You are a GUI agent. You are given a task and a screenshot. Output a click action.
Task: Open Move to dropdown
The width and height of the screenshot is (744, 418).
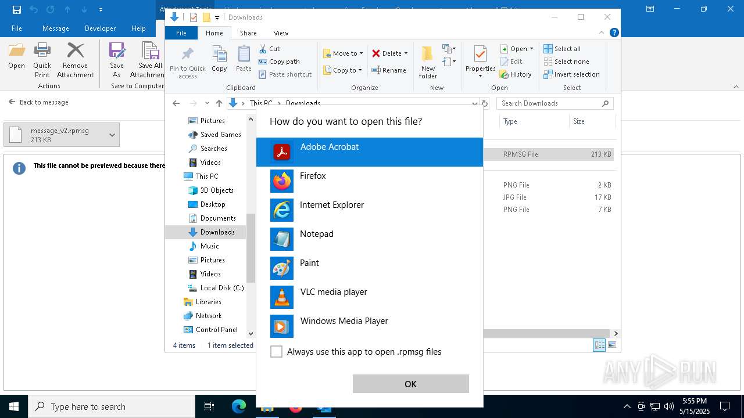343,53
